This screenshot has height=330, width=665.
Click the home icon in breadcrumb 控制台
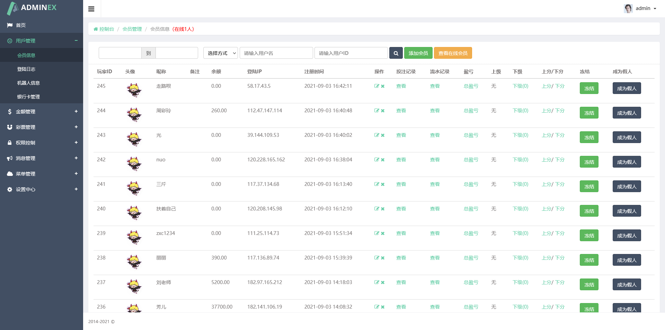point(96,29)
